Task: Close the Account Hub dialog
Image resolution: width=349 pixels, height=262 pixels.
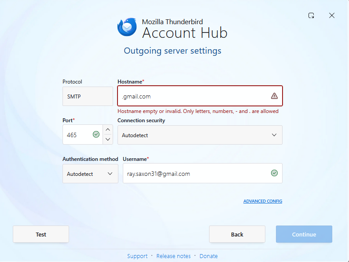Action: tap(332, 15)
